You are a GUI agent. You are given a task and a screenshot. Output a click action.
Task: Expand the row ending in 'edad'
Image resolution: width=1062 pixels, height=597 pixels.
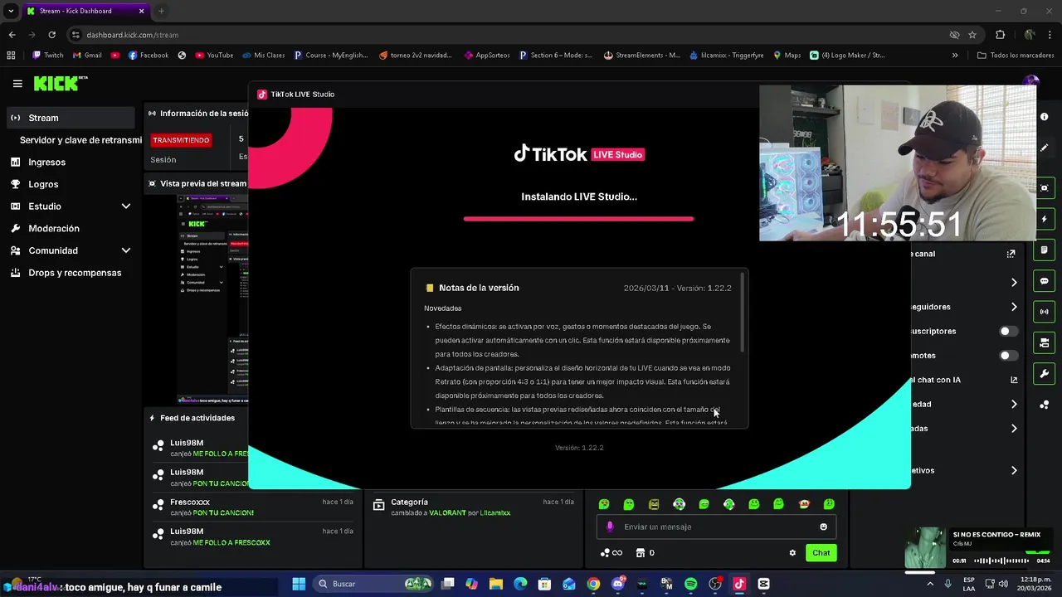coord(1013,404)
